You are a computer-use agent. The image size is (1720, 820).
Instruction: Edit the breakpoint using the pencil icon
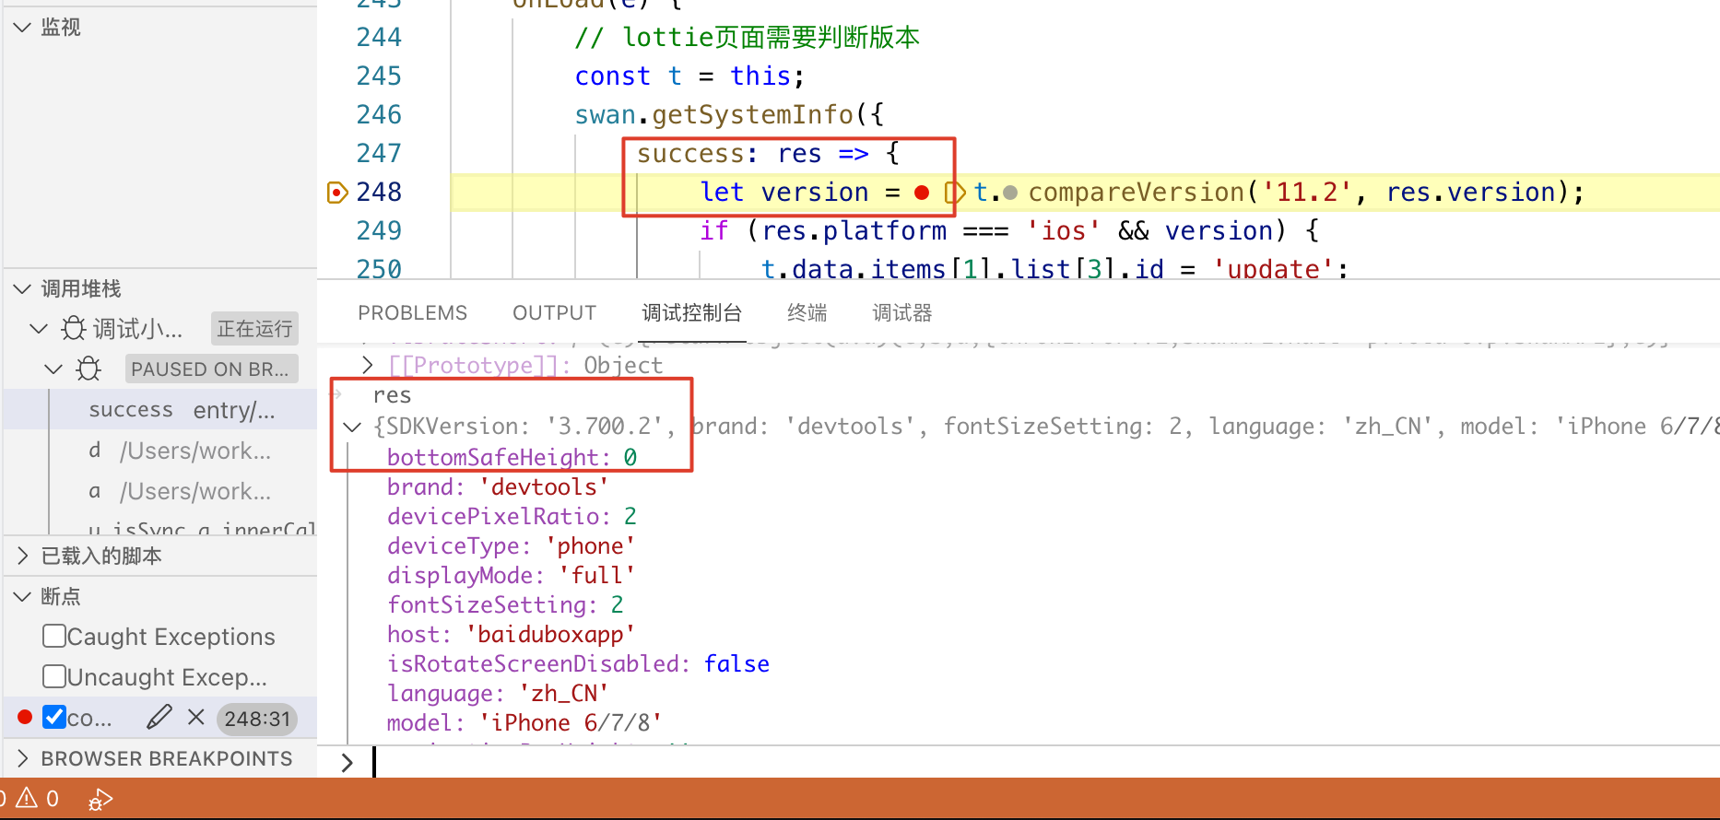tap(159, 717)
